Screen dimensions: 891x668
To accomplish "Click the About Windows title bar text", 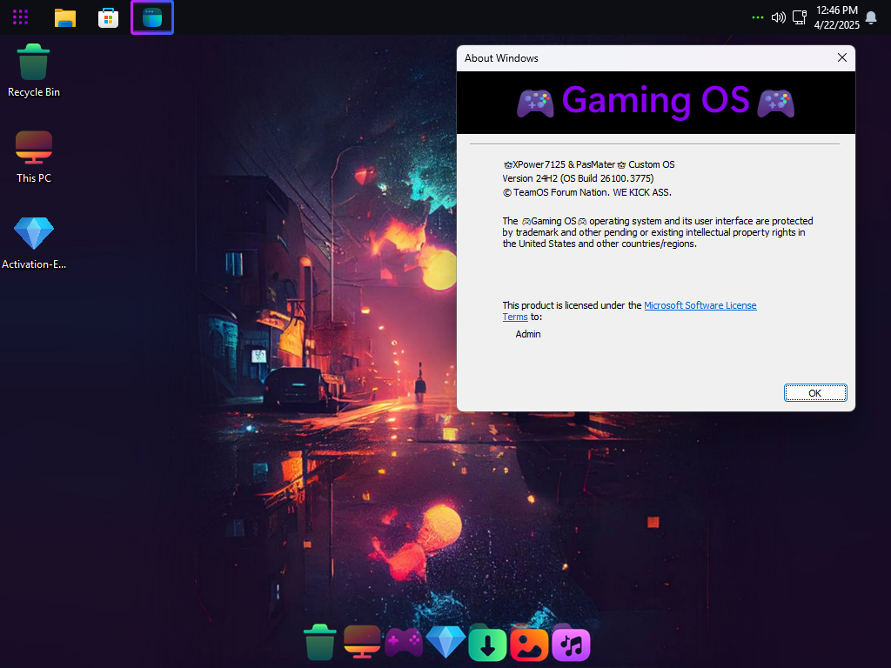I will pyautogui.click(x=501, y=58).
